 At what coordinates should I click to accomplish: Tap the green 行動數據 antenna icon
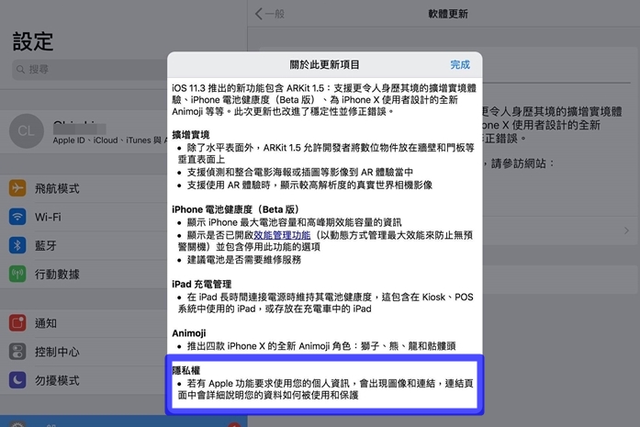point(17,274)
